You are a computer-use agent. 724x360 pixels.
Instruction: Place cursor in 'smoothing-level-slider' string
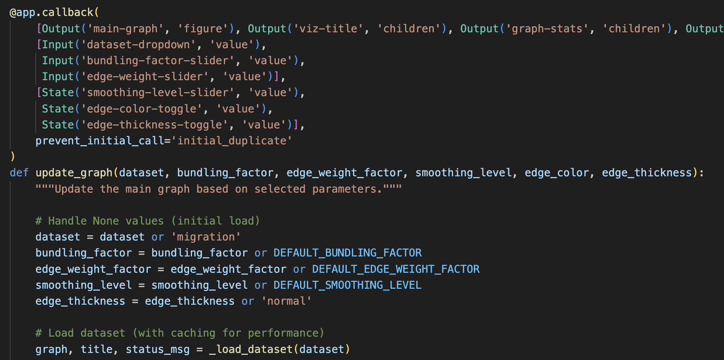(x=158, y=92)
